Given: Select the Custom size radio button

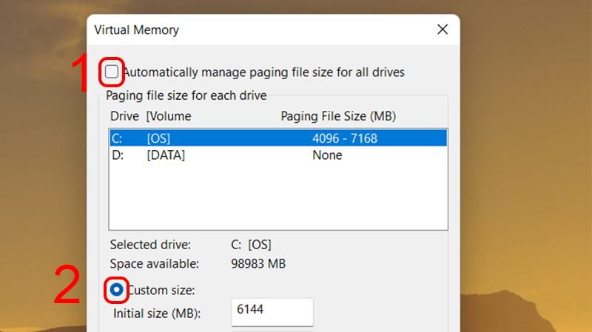Looking at the screenshot, I should coord(116,291).
